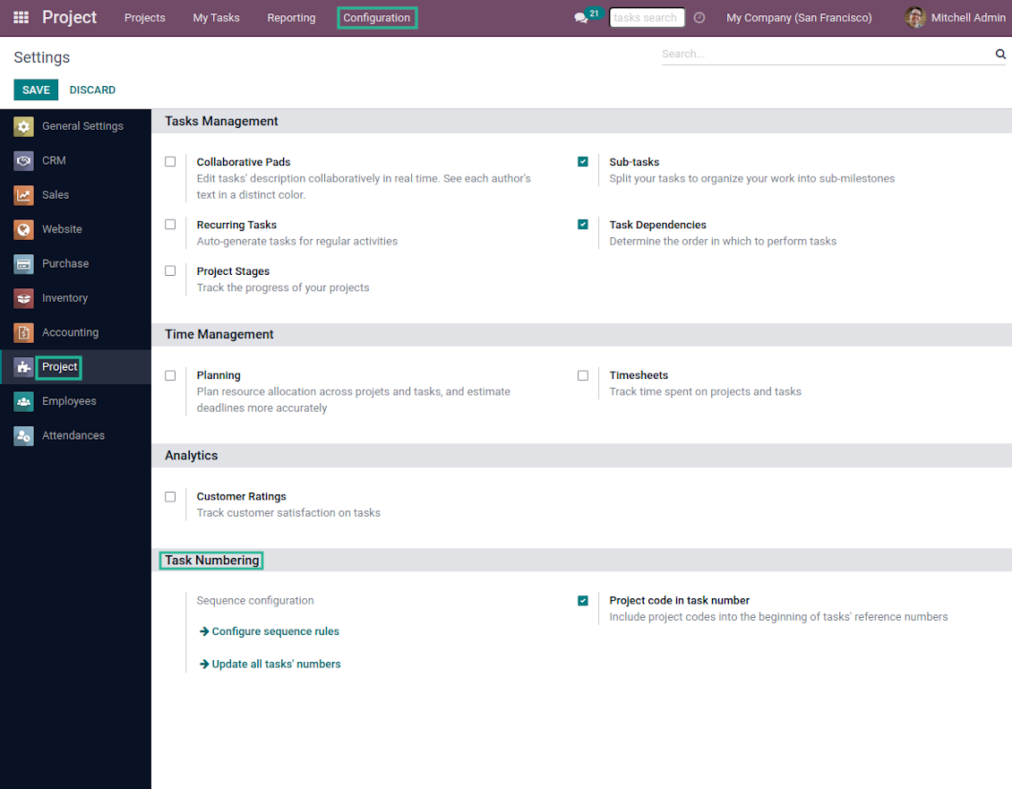Open My Company (San Francisco) switcher

coord(798,17)
